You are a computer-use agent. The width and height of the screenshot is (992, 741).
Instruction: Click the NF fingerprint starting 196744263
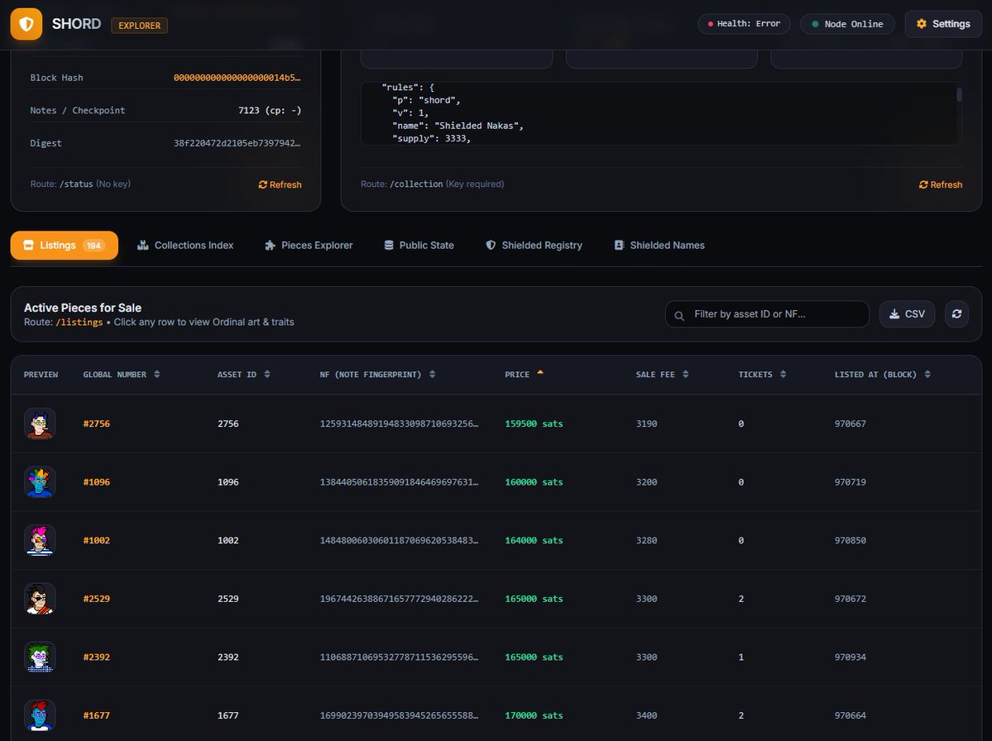tap(399, 599)
